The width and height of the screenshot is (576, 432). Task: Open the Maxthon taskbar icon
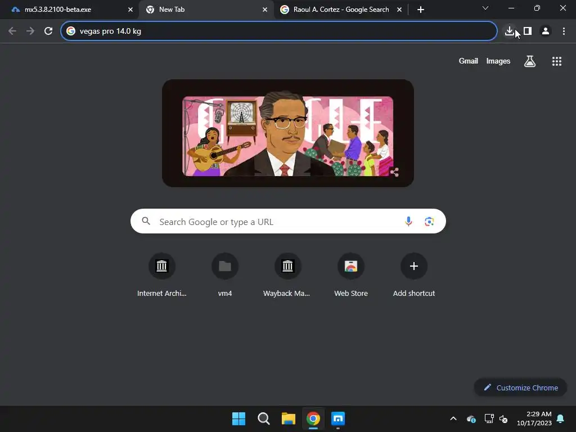(338, 418)
